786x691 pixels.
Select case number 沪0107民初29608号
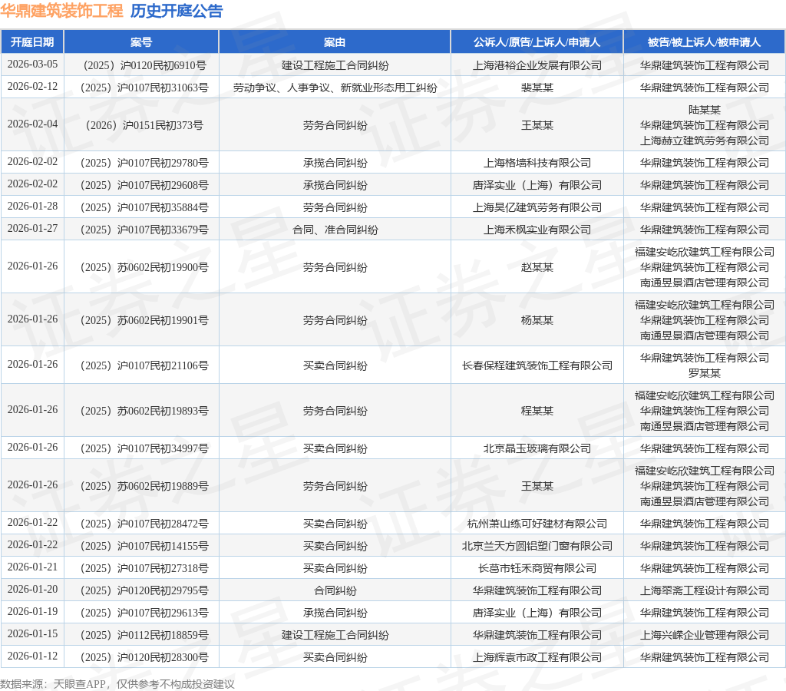pos(145,184)
